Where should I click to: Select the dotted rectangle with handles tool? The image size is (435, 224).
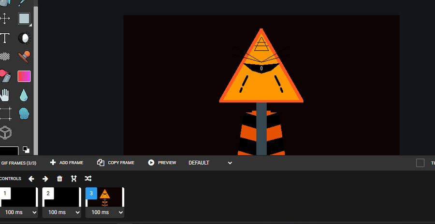[x=5, y=113]
